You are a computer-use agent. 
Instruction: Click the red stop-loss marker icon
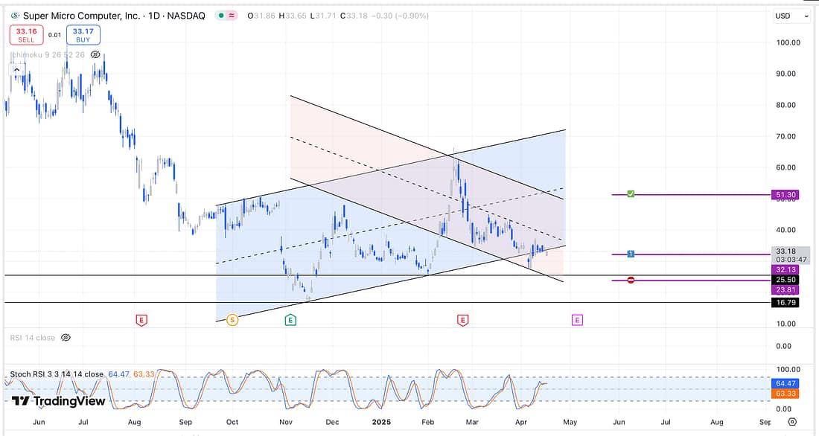pyautogui.click(x=631, y=280)
